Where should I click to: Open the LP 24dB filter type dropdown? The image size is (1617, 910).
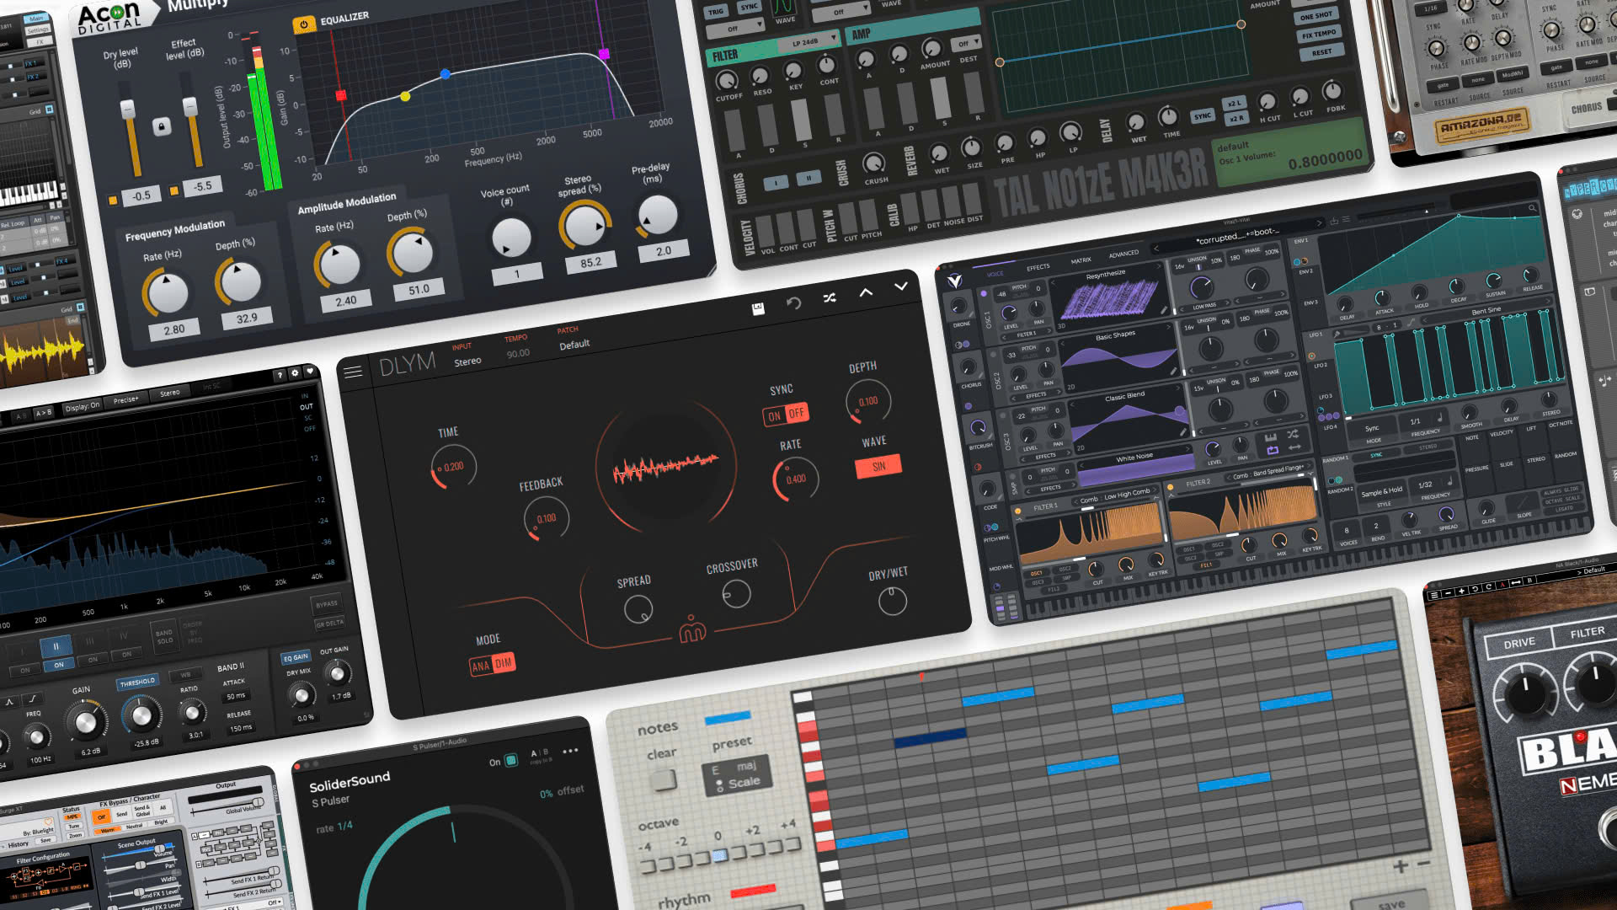[809, 41]
